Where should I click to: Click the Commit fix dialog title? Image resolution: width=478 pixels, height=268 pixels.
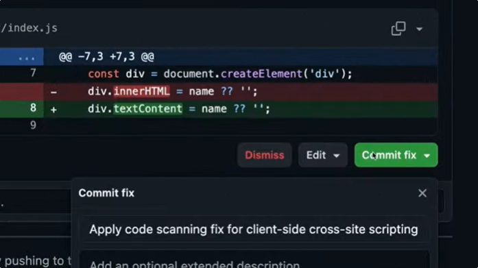click(106, 193)
